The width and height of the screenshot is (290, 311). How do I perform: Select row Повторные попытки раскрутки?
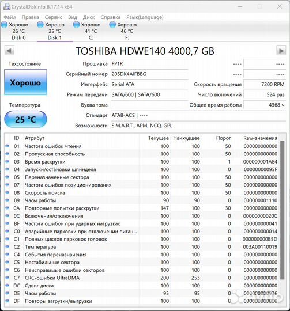[142, 208]
